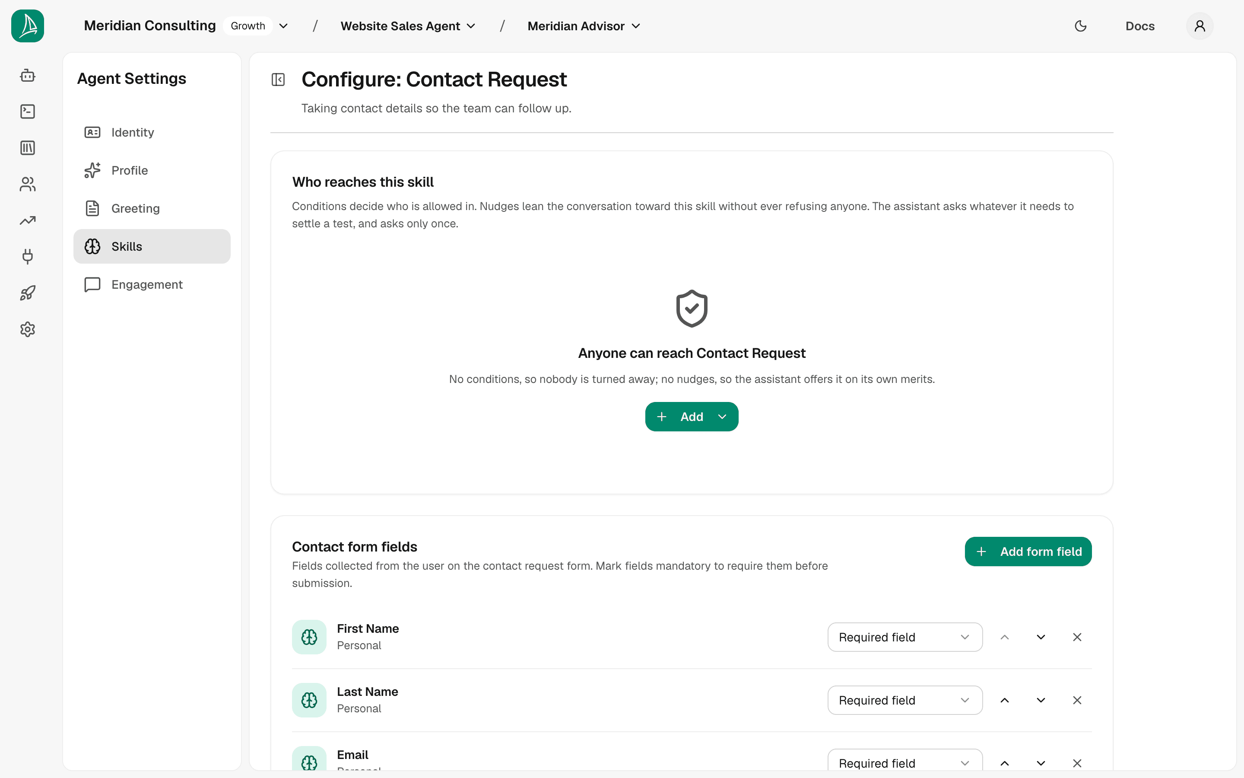
Task: Go to Engagement settings
Action: [152, 284]
